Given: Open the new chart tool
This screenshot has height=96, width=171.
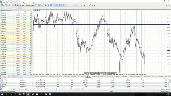Looking at the screenshot, I should (2, 5).
